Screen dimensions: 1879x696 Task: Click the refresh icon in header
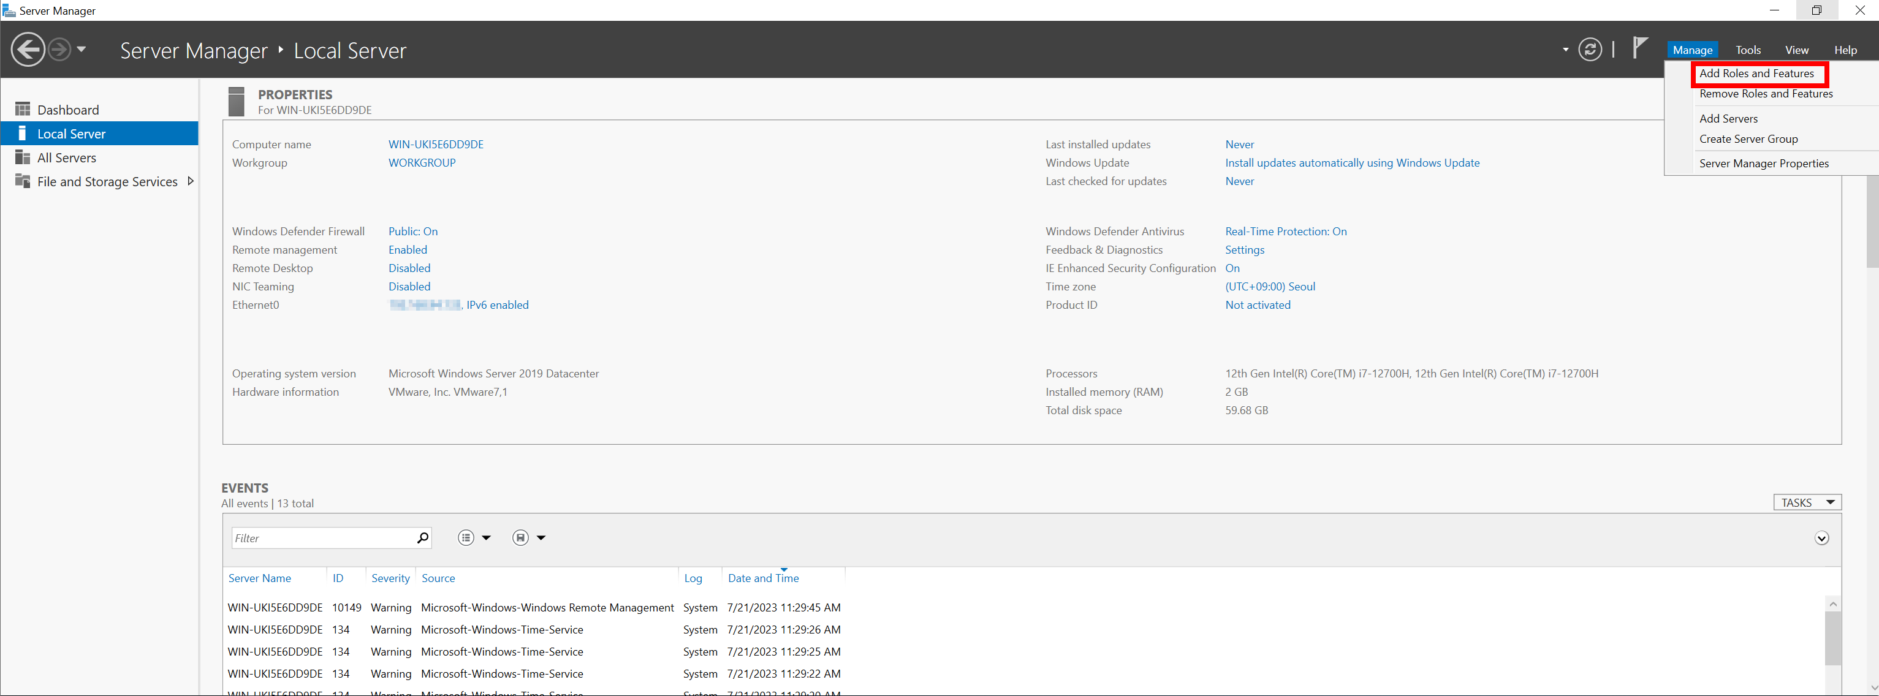(x=1589, y=50)
